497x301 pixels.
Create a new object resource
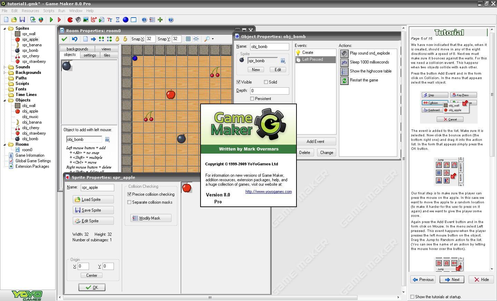126,20
